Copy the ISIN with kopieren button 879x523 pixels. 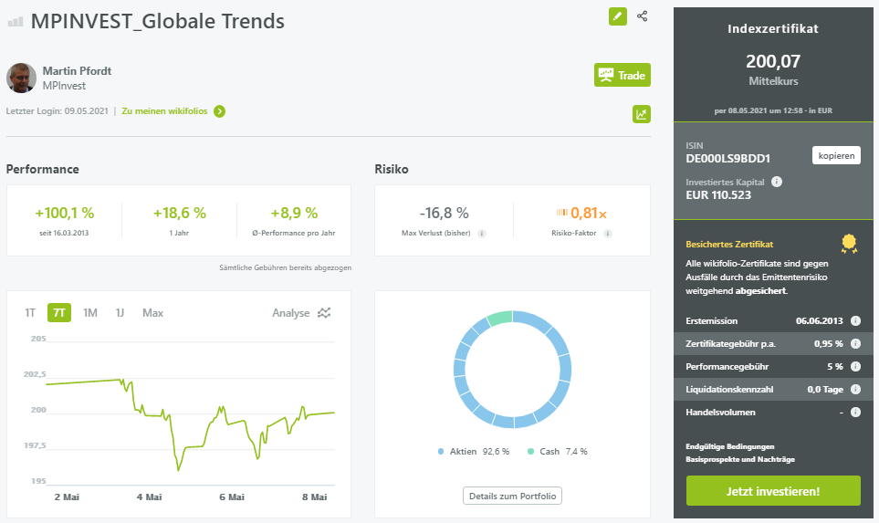[836, 156]
